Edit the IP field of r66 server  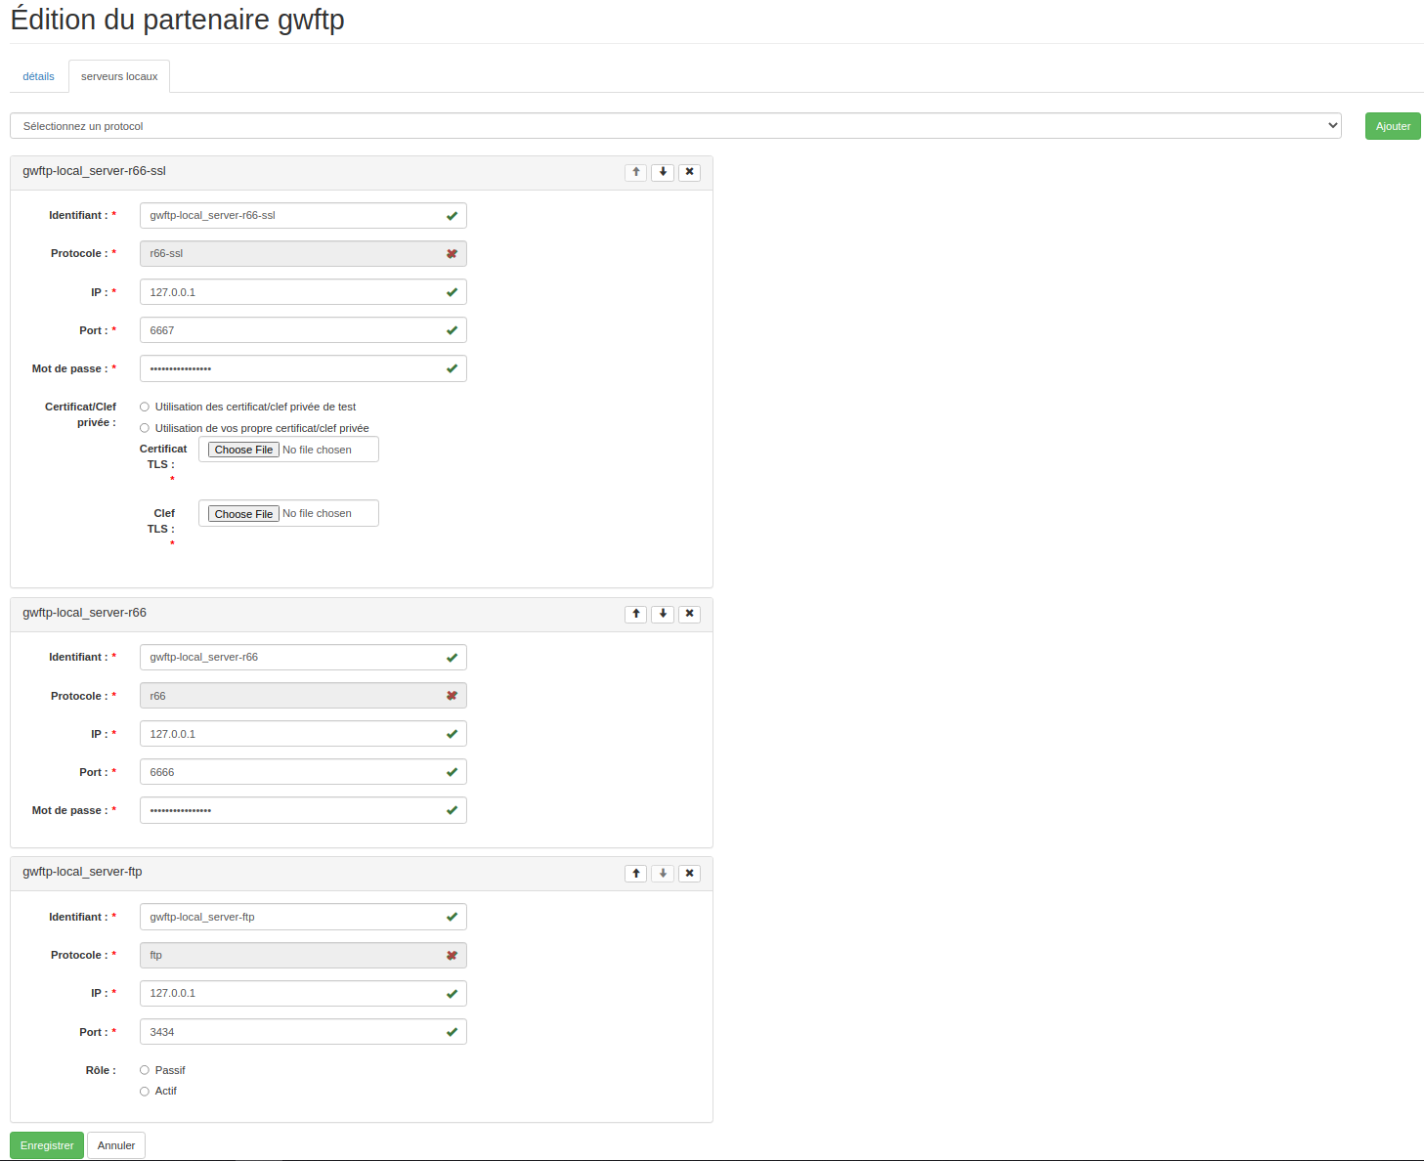pos(303,734)
